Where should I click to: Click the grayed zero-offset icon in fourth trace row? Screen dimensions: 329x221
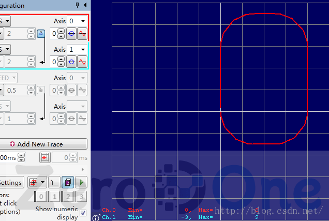(71, 119)
